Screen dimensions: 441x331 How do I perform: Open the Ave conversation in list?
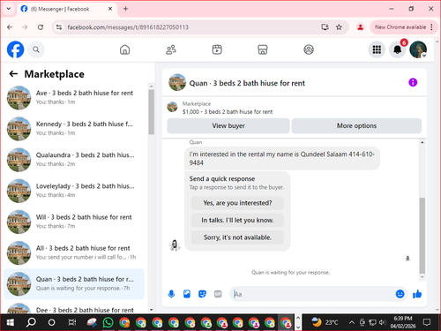tap(74, 97)
